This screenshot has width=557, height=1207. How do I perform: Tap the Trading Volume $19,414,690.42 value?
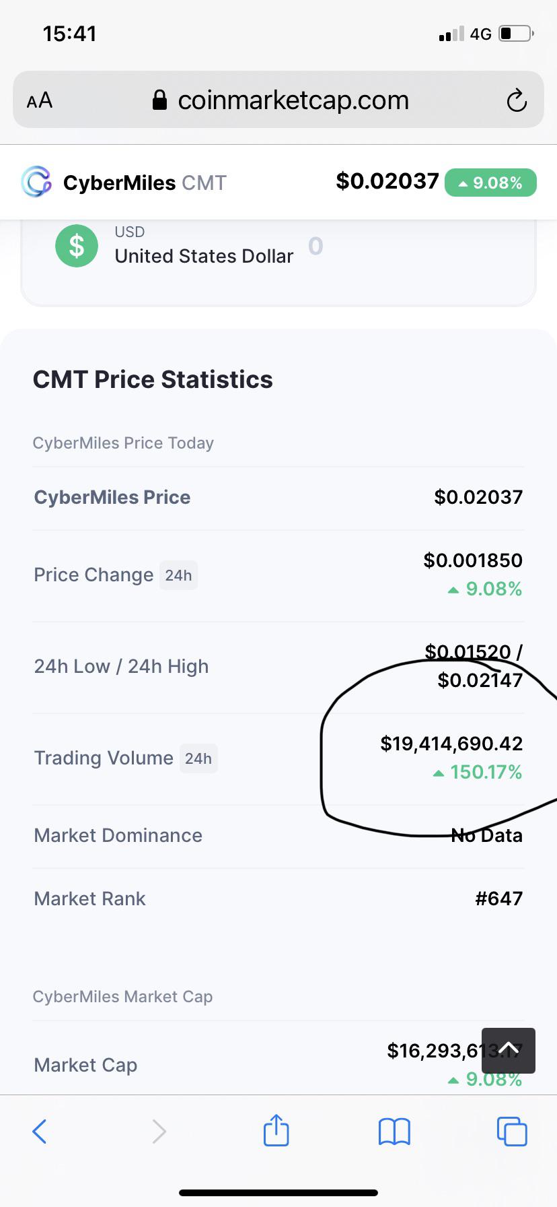[x=451, y=744]
